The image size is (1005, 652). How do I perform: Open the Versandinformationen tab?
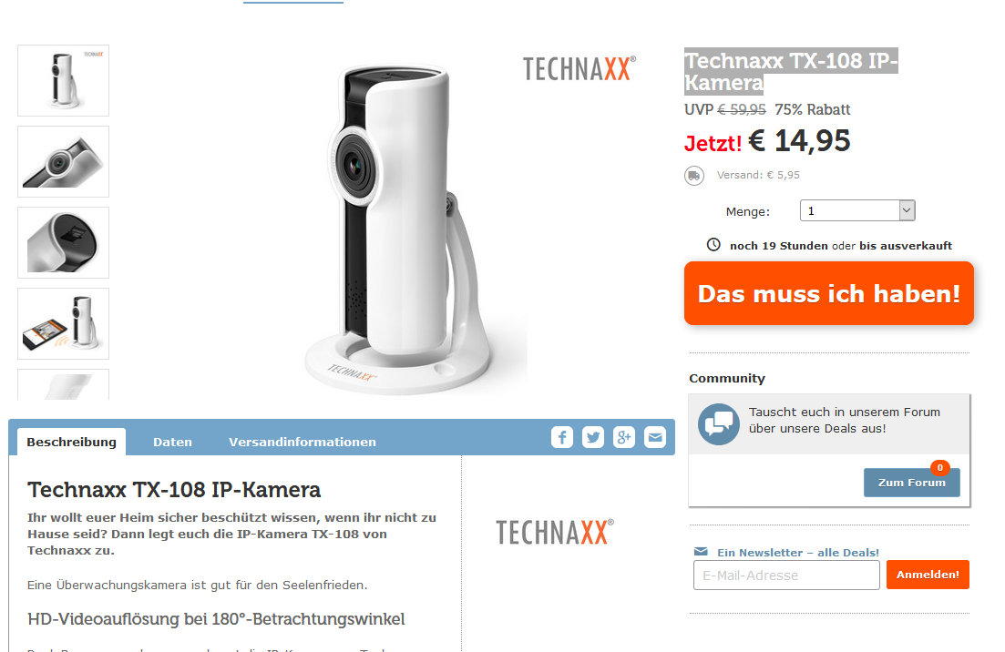(x=303, y=442)
